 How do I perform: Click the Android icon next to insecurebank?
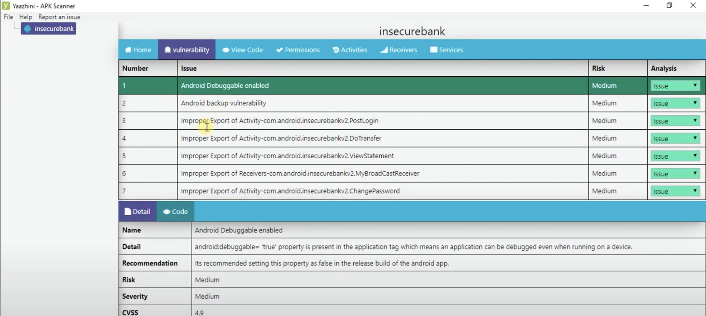click(x=28, y=29)
